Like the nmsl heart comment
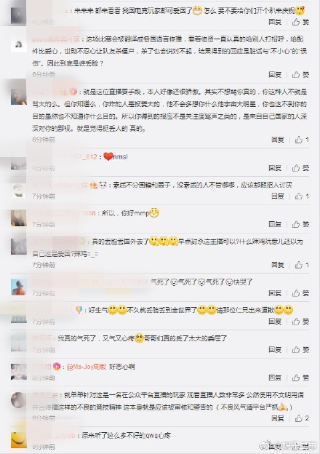 300,168
